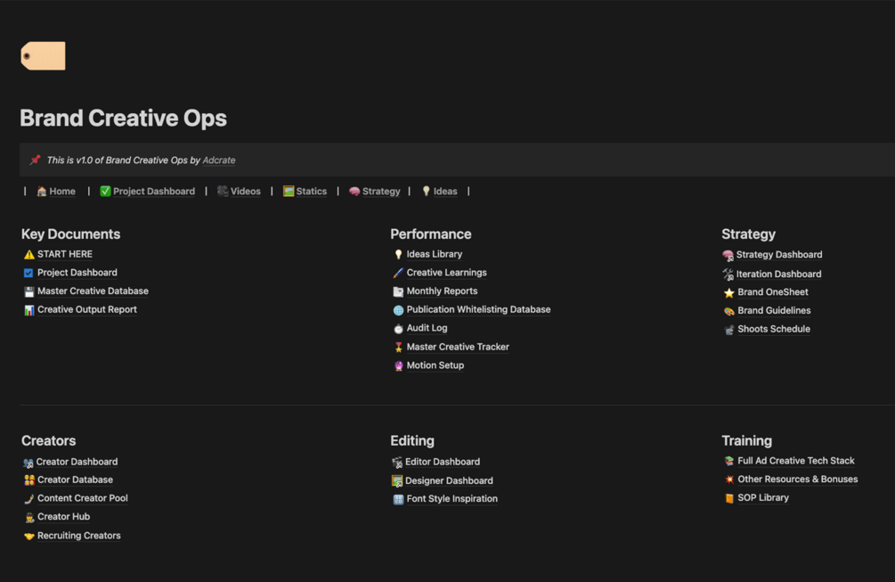Open the Adcrate link in the callout
895x582 pixels.
point(219,160)
